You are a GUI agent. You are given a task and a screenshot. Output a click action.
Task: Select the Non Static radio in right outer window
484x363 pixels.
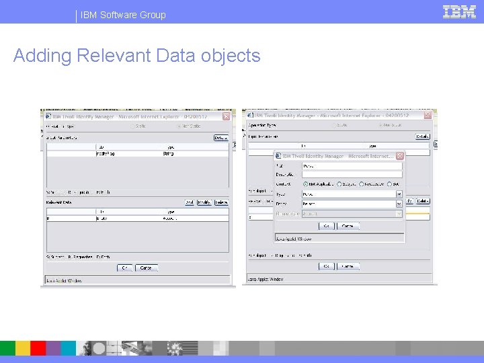point(380,125)
